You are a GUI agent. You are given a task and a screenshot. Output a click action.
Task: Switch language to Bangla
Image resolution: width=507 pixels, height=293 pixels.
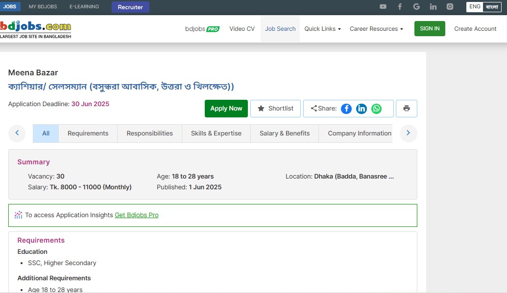[492, 7]
